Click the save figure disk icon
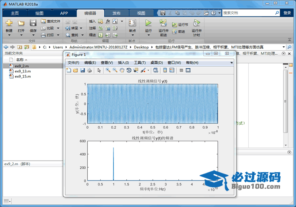 click(x=82, y=70)
